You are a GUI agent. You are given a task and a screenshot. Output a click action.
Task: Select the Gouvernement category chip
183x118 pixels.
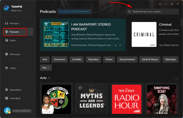(127, 59)
